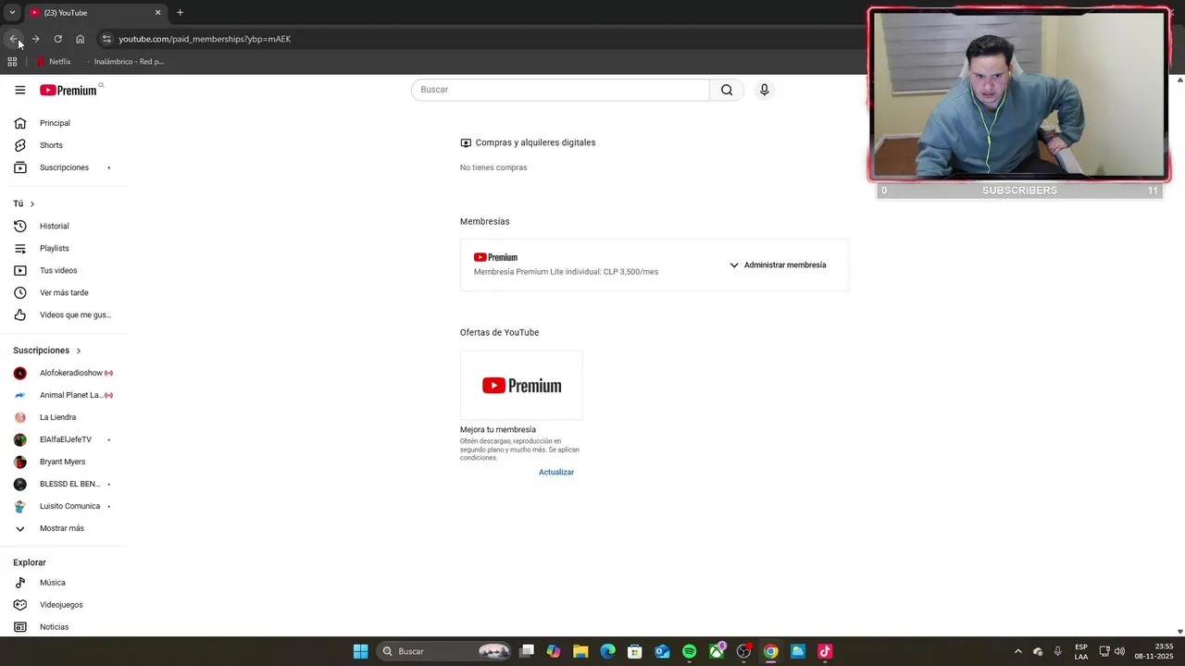Click Actualizar to upgrade membership
The height and width of the screenshot is (666, 1185).
pyautogui.click(x=556, y=472)
